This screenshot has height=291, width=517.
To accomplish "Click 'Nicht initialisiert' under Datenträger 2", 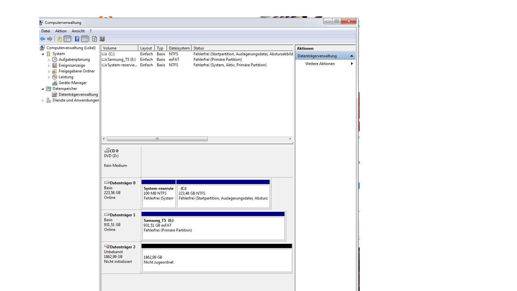I will tap(118, 262).
